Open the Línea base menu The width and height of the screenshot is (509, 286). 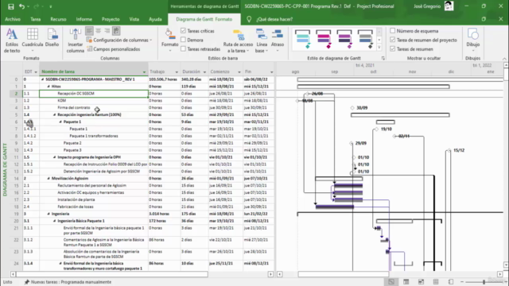(262, 41)
